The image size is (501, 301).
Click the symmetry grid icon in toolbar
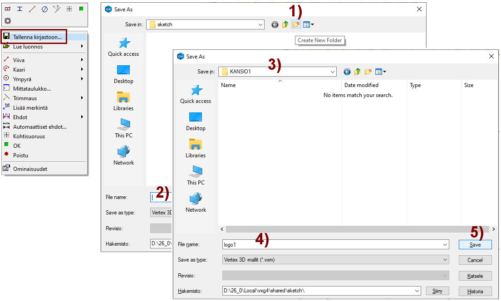(x=69, y=9)
